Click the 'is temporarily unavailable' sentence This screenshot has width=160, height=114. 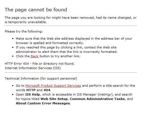point(26,22)
